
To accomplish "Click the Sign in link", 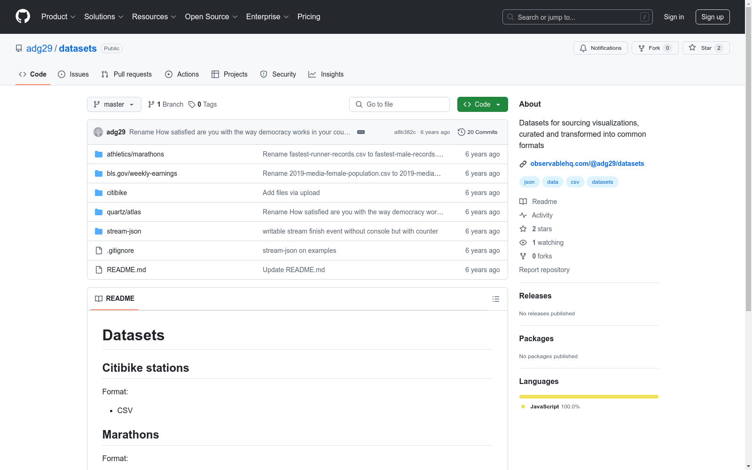I will (674, 17).
